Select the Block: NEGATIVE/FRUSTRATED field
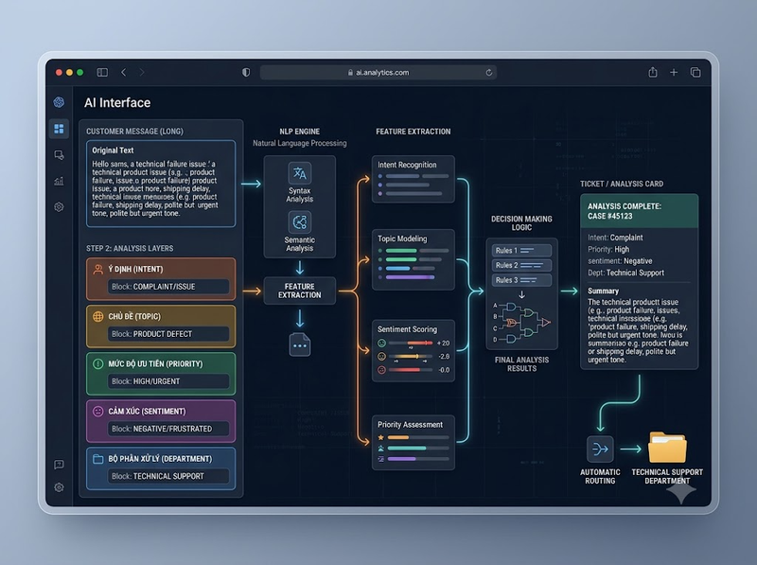 coord(168,429)
